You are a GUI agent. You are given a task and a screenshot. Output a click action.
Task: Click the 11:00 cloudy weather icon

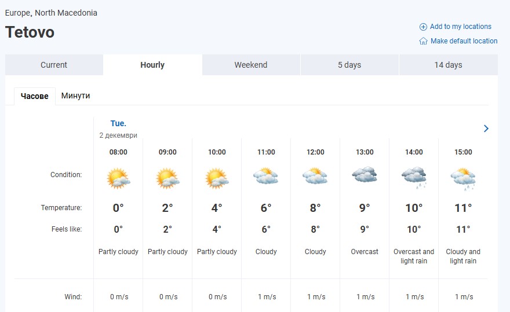(x=266, y=176)
